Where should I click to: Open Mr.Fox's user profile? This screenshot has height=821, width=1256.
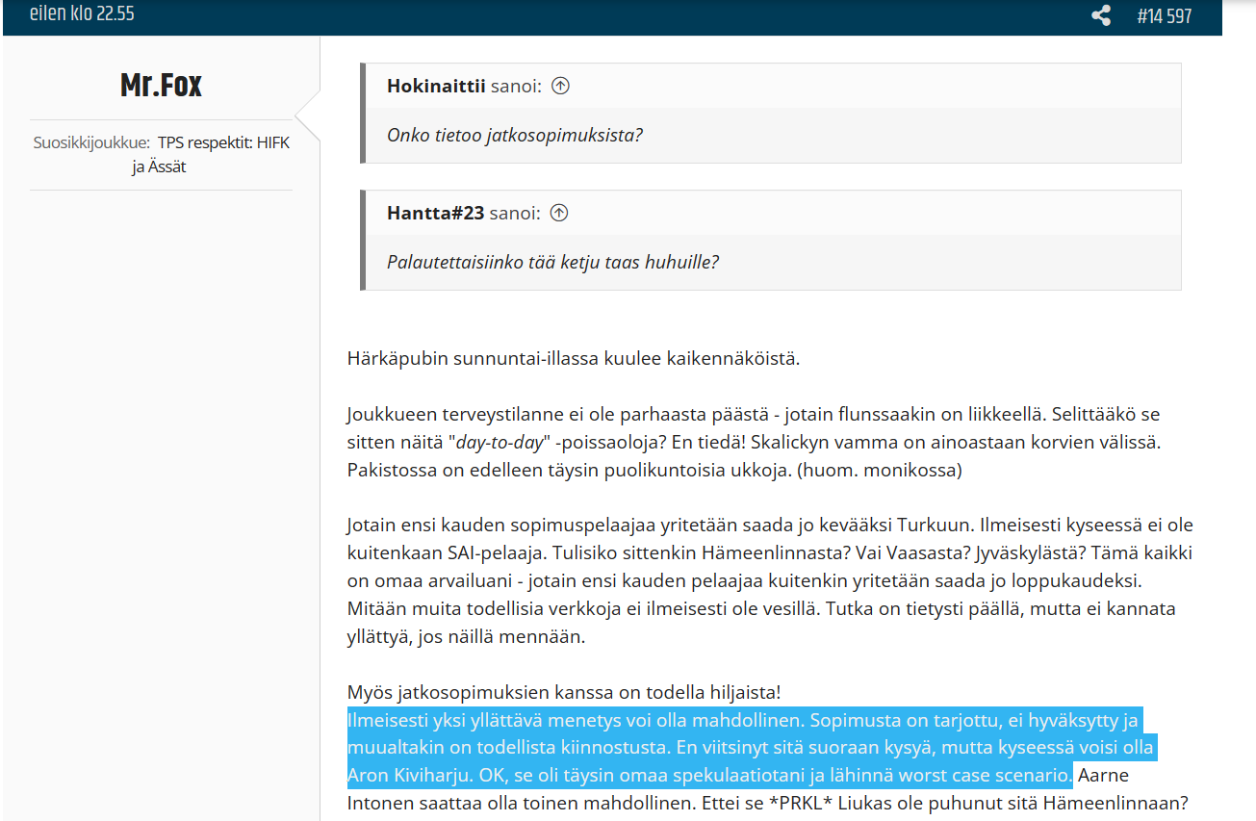(x=161, y=86)
